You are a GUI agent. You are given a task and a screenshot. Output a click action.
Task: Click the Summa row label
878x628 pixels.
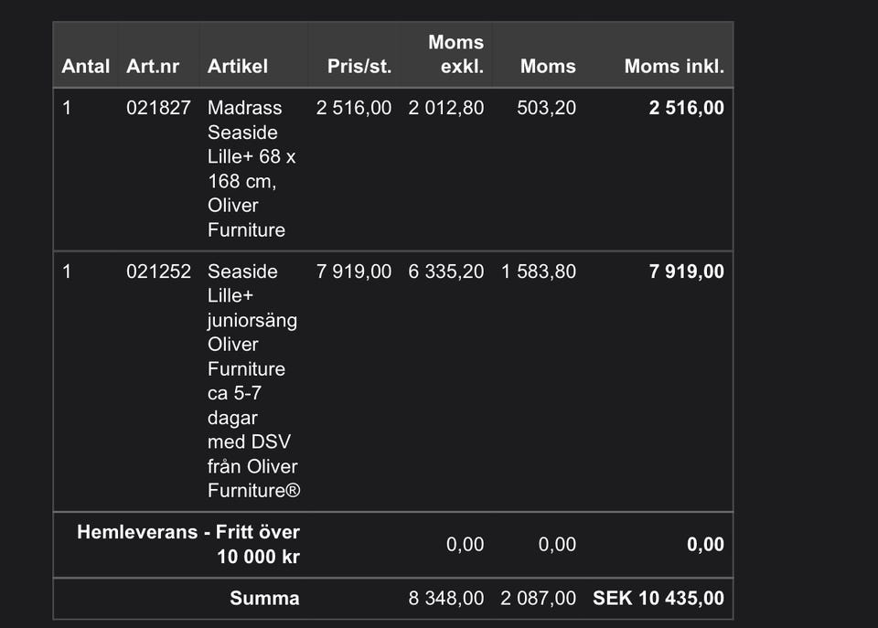click(x=264, y=599)
